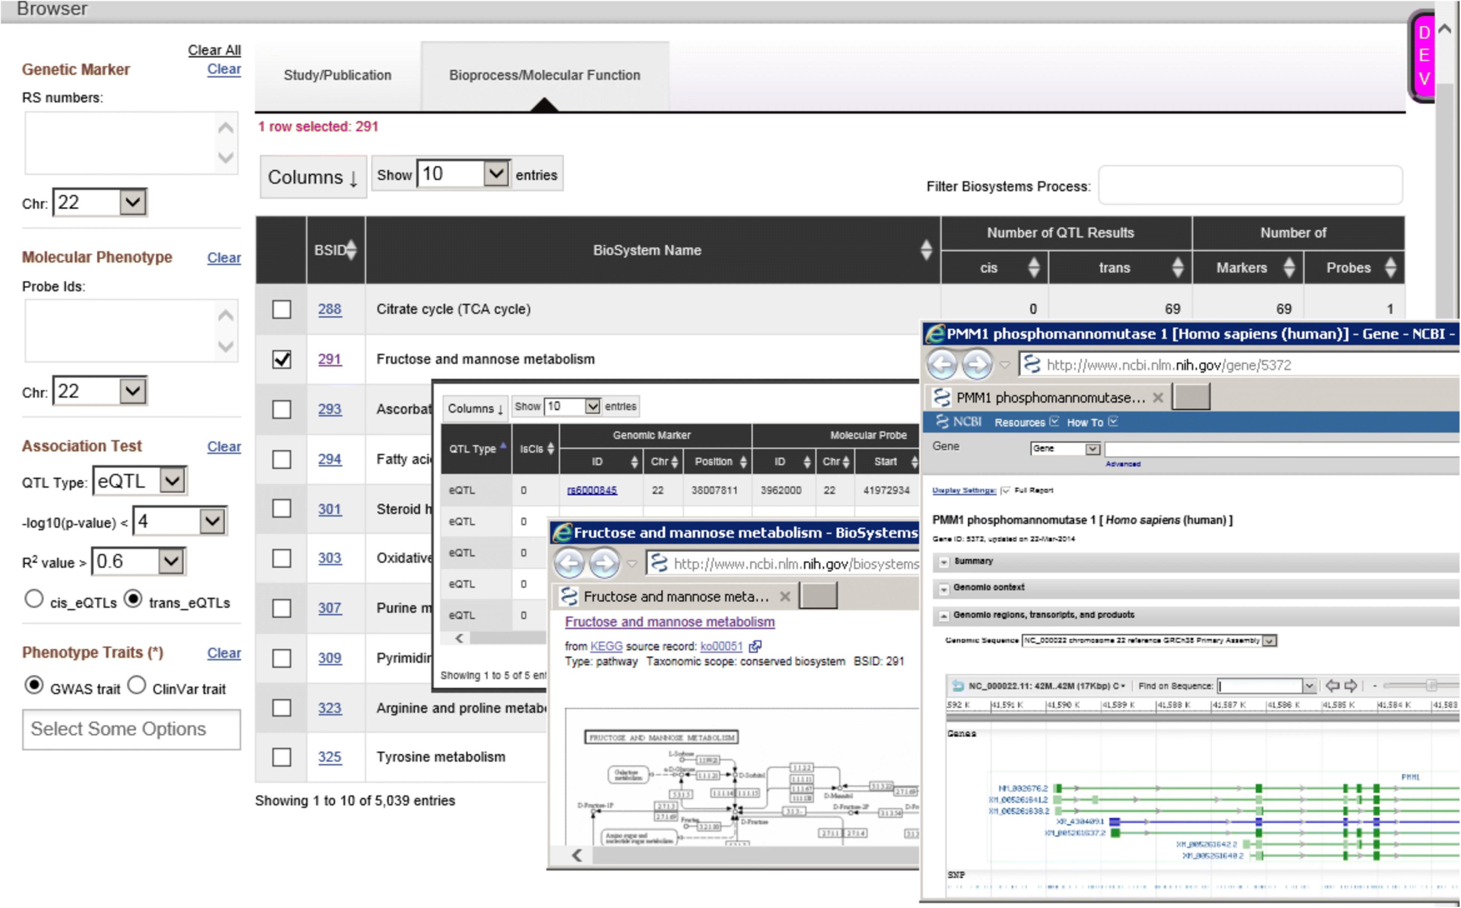
Task: Open the R² value 0.6 dropdown
Action: click(x=170, y=561)
